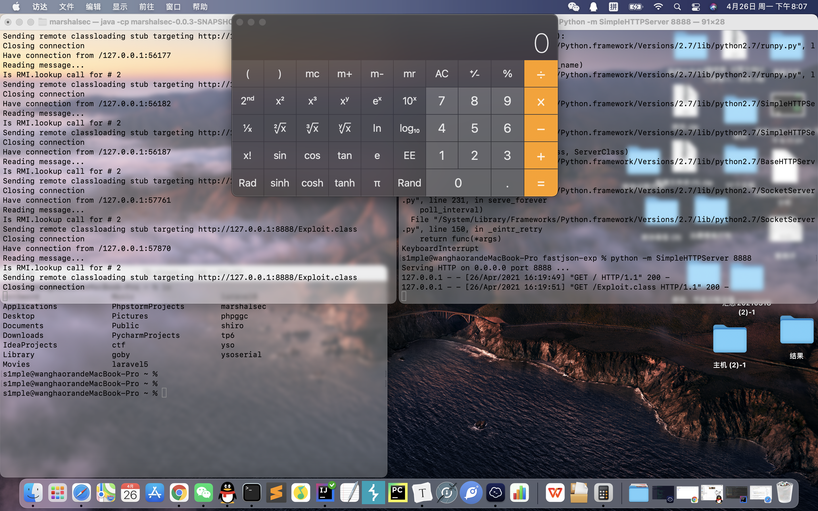Screen dimensions: 818x511
Task: Open the QQ menu bar status icon
Action: [x=594, y=7]
